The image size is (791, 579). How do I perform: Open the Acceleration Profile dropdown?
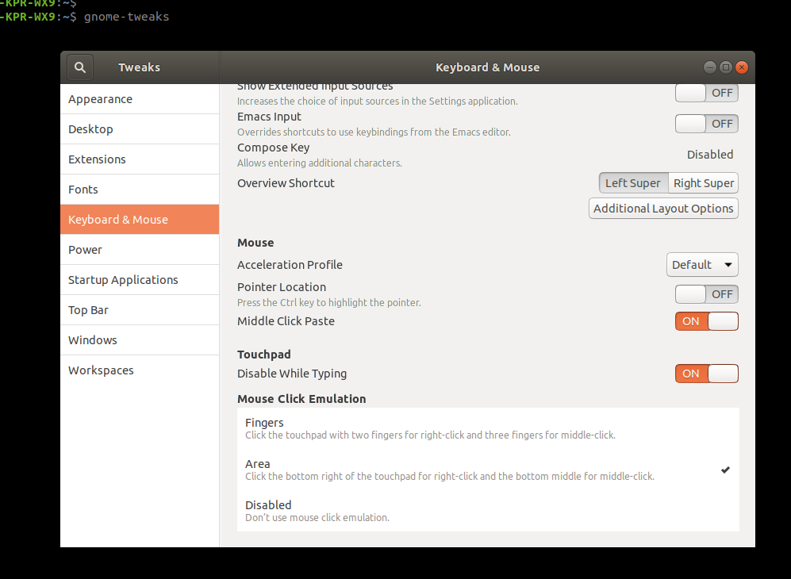(x=702, y=264)
